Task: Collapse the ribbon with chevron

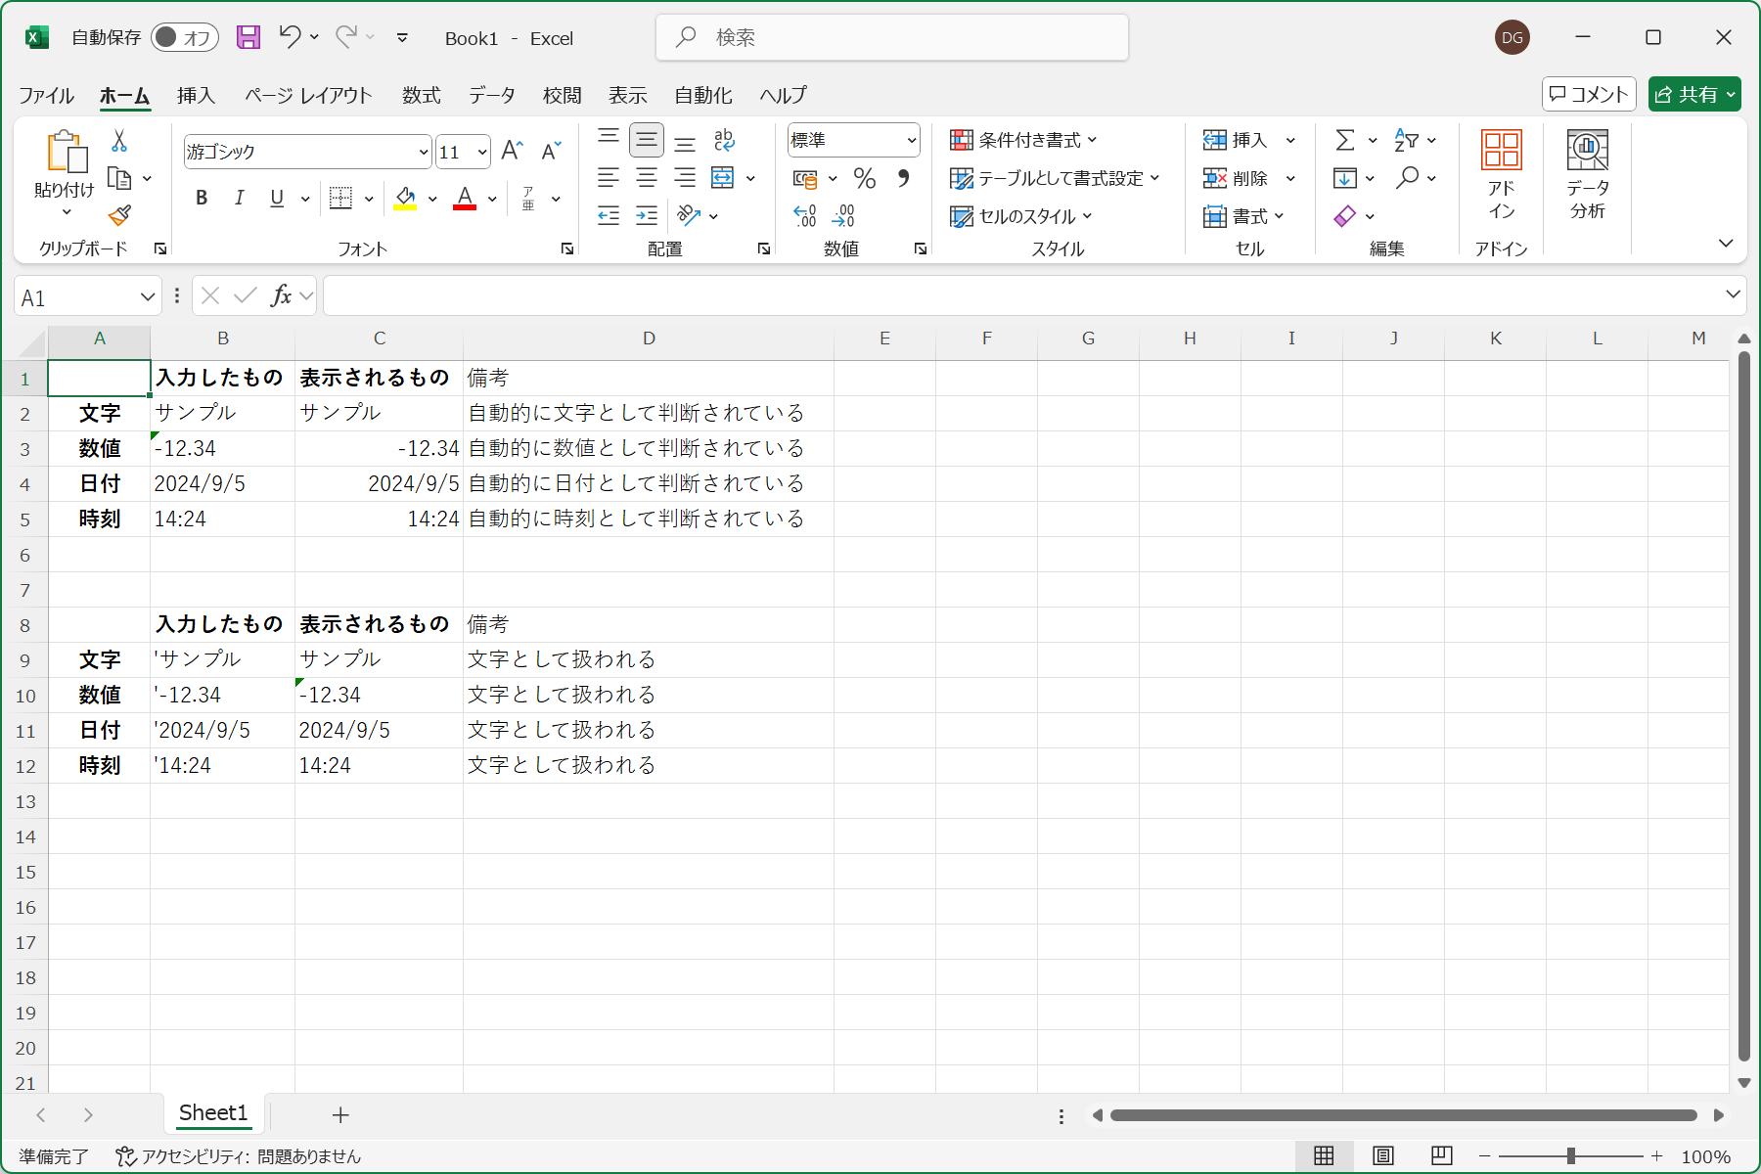Action: [1726, 243]
